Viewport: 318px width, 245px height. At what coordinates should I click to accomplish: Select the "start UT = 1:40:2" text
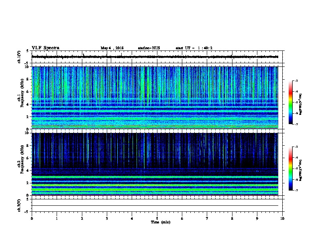coord(194,48)
